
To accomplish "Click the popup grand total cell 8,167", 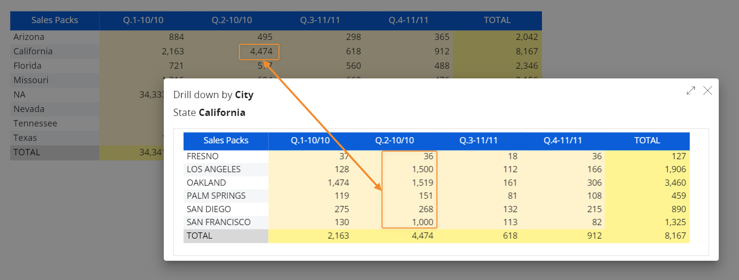I will [673, 236].
